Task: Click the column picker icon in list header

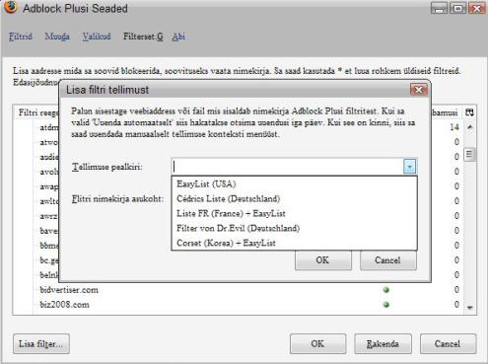Action: (469, 112)
